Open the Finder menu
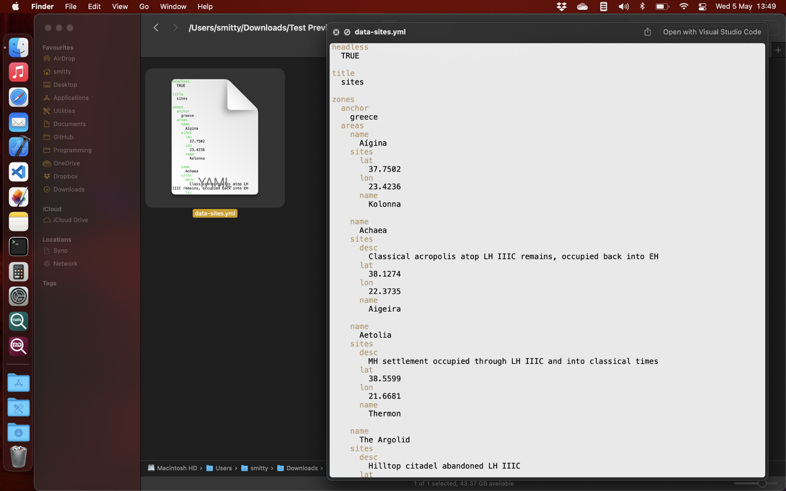Image resolution: width=786 pixels, height=491 pixels. coord(42,7)
